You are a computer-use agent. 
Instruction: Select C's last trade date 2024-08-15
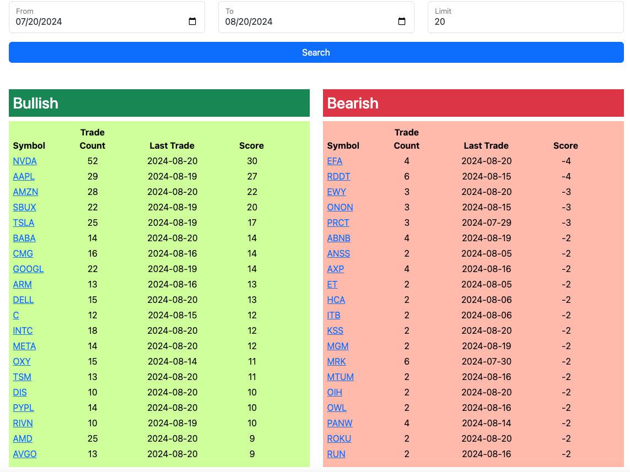(173, 316)
